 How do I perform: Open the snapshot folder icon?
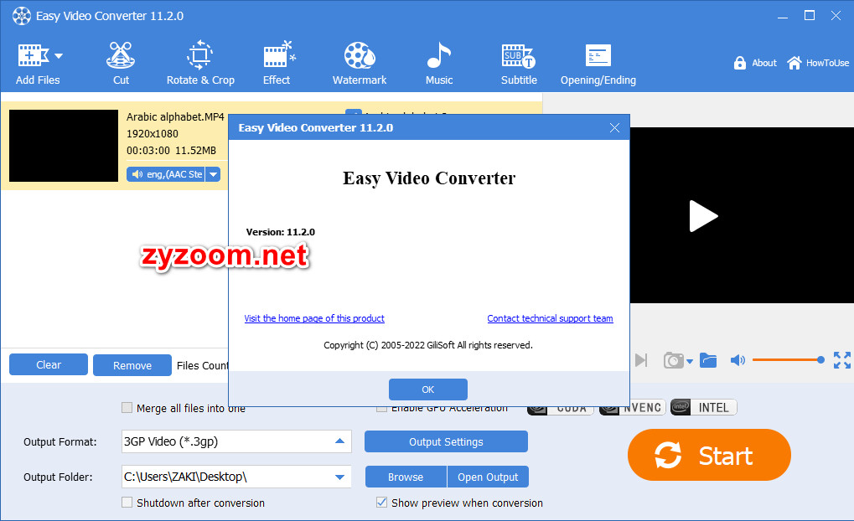click(708, 360)
